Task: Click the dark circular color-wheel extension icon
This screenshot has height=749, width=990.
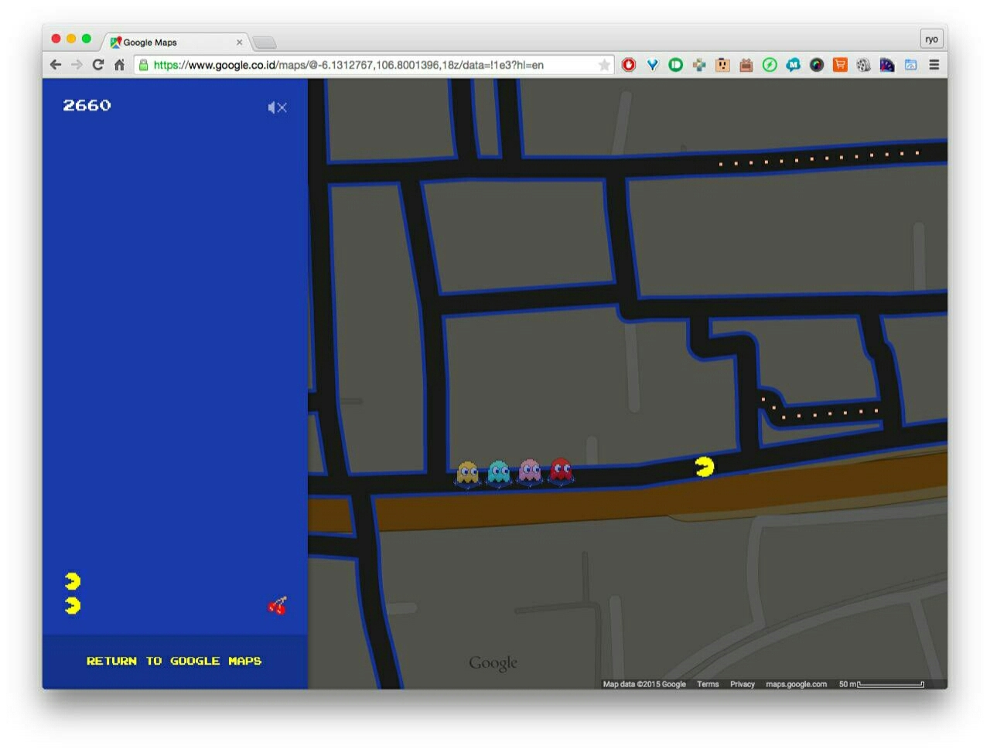Action: pyautogui.click(x=817, y=65)
